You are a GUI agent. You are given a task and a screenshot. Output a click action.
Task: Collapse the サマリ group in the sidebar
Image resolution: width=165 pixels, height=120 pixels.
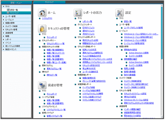tap(4, 6)
